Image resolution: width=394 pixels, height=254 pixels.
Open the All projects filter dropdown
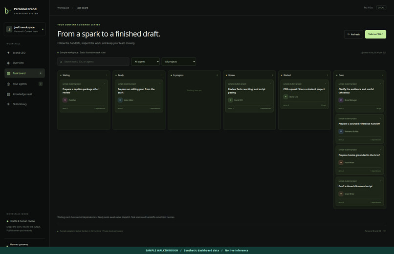click(179, 61)
